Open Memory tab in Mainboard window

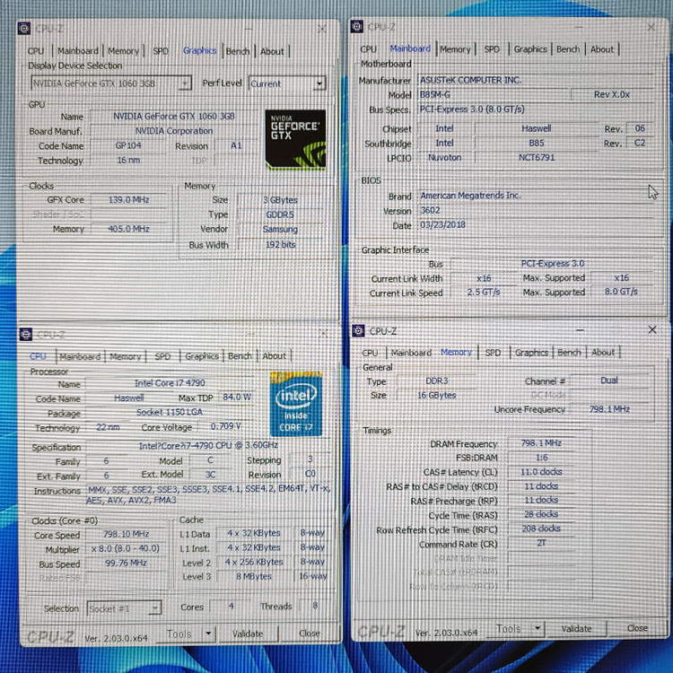455,49
